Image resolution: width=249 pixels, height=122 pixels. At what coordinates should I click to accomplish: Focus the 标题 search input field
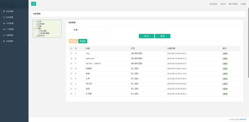[96, 30]
